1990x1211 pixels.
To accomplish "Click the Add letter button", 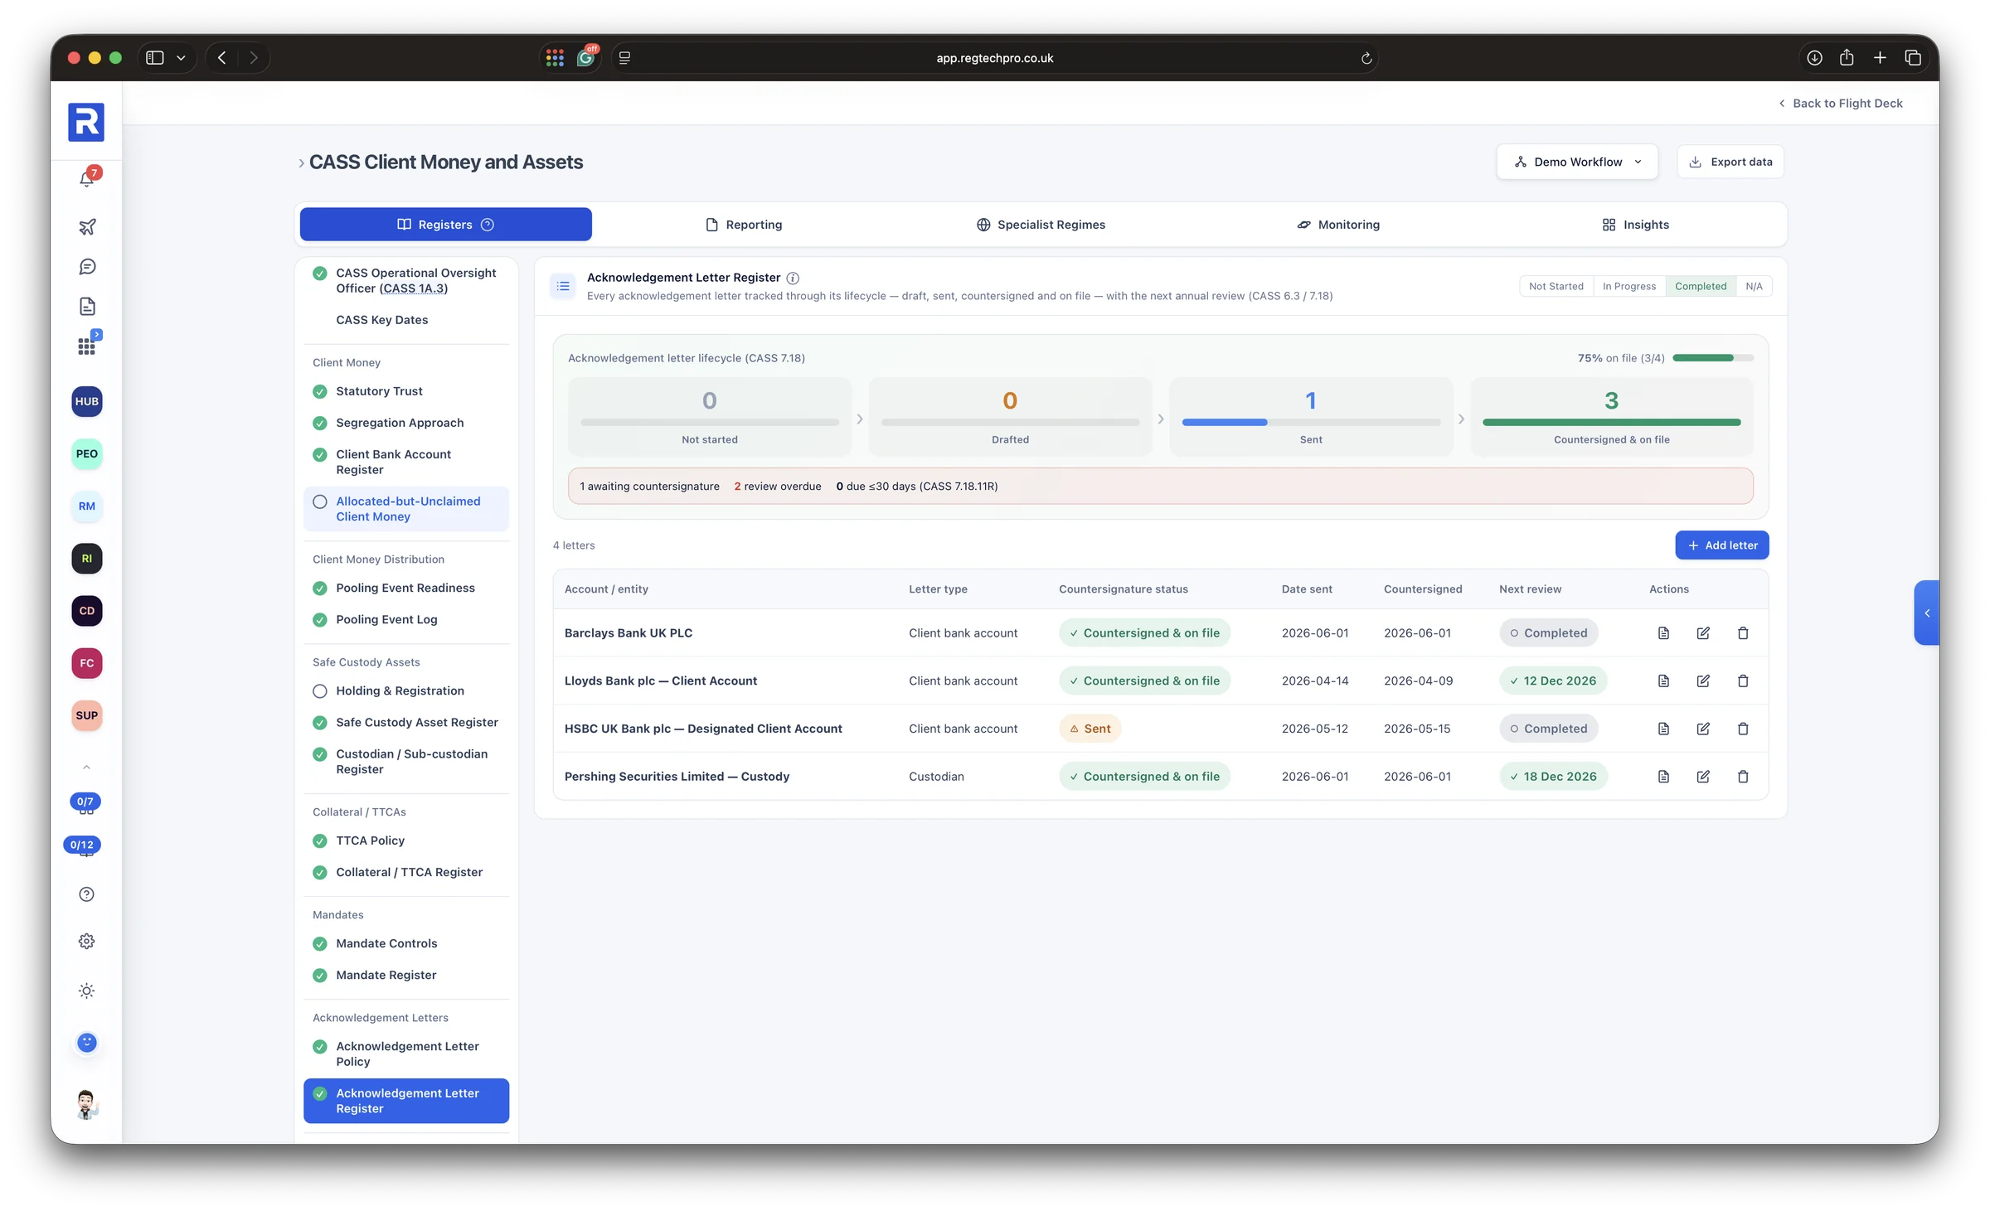I will (1722, 545).
